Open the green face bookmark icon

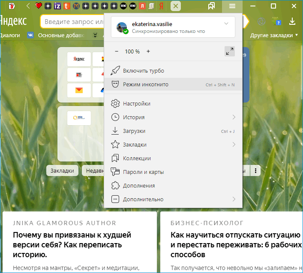coord(95,35)
